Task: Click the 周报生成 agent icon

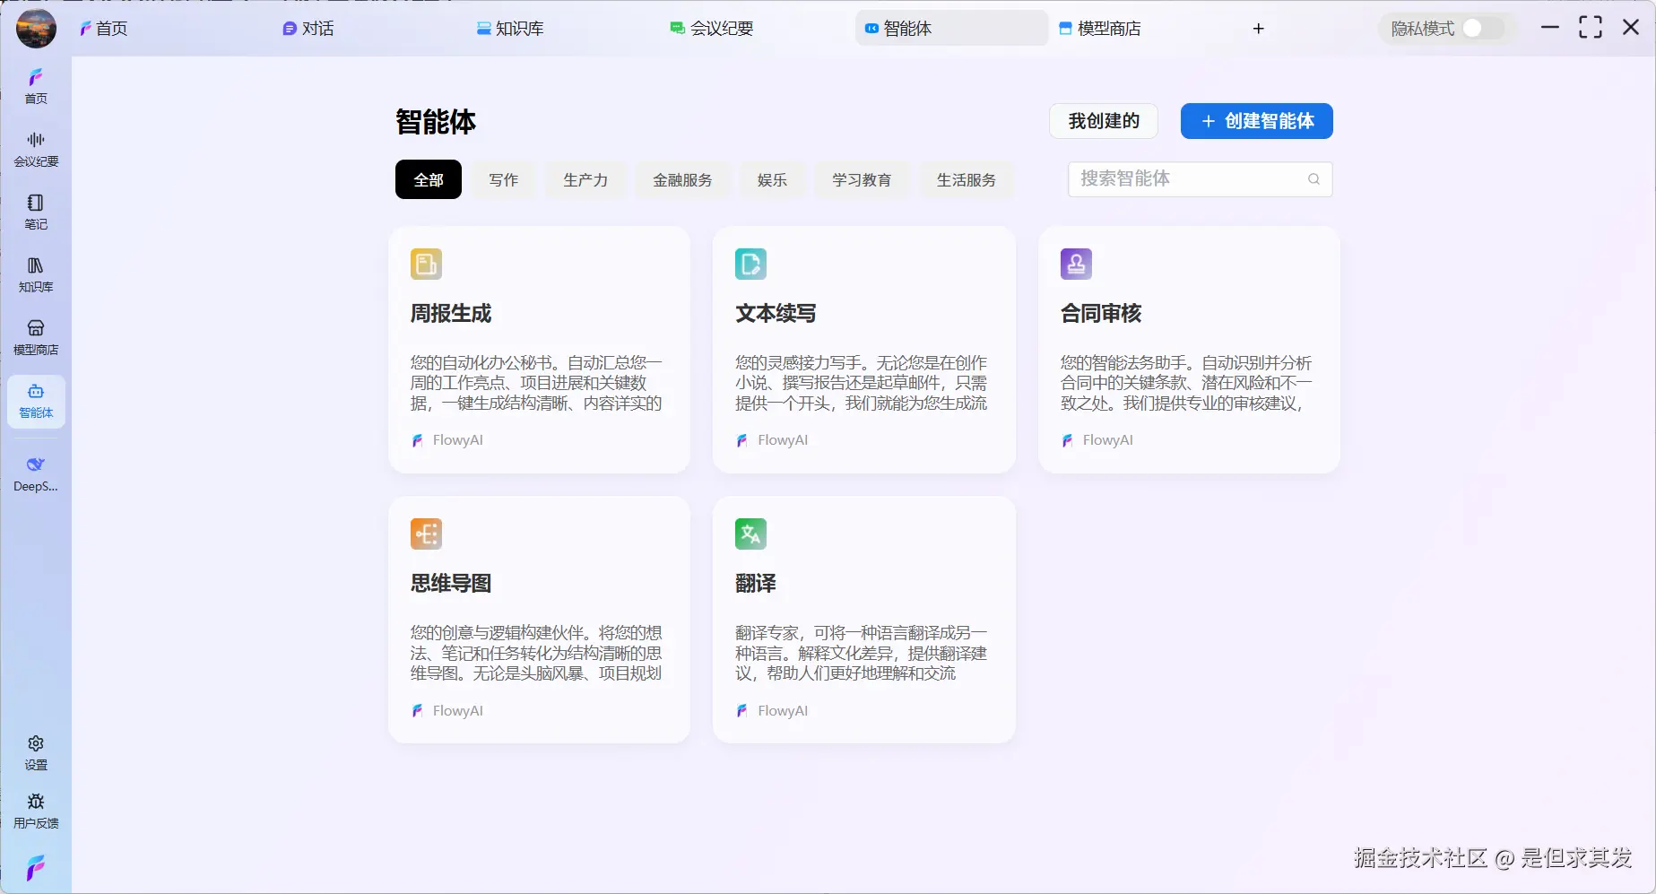Action: pos(426,264)
